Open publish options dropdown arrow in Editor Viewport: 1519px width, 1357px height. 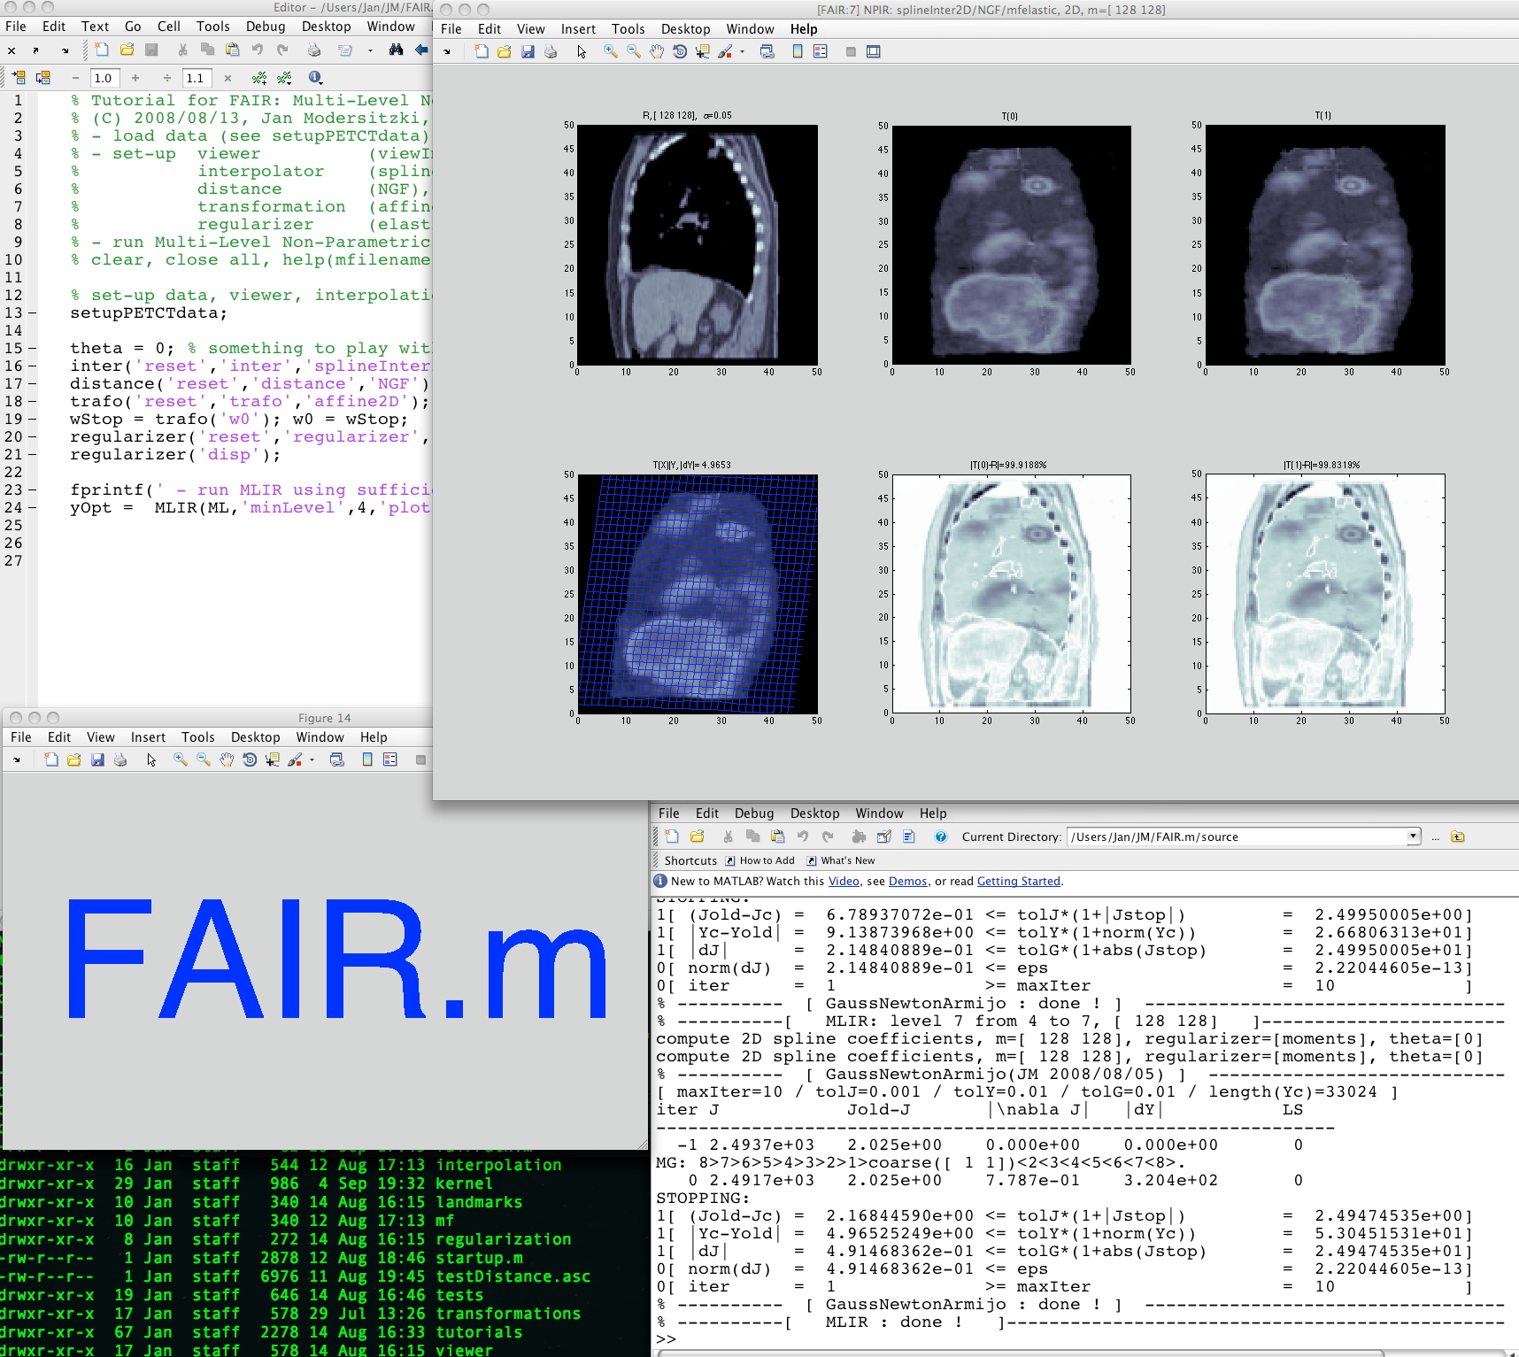[x=370, y=50]
